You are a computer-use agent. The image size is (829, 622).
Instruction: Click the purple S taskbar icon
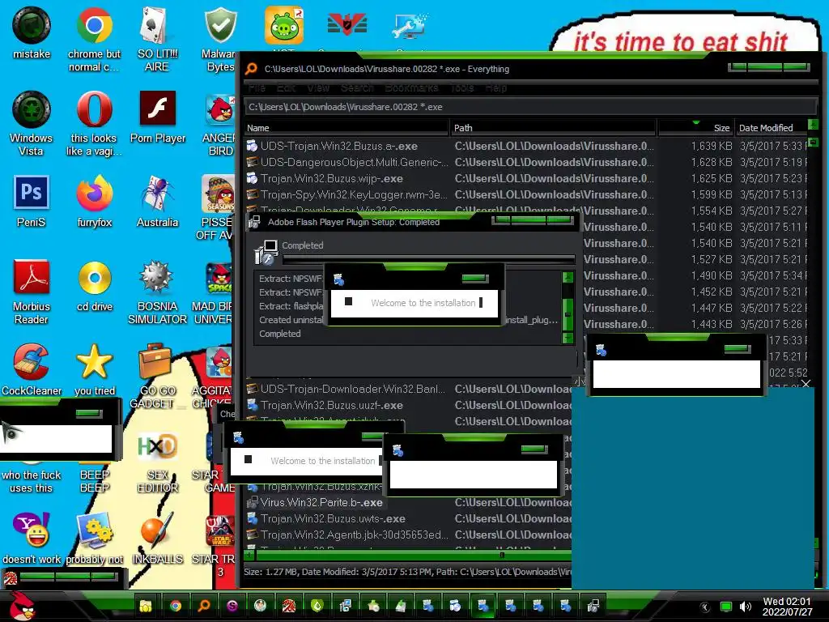232,606
